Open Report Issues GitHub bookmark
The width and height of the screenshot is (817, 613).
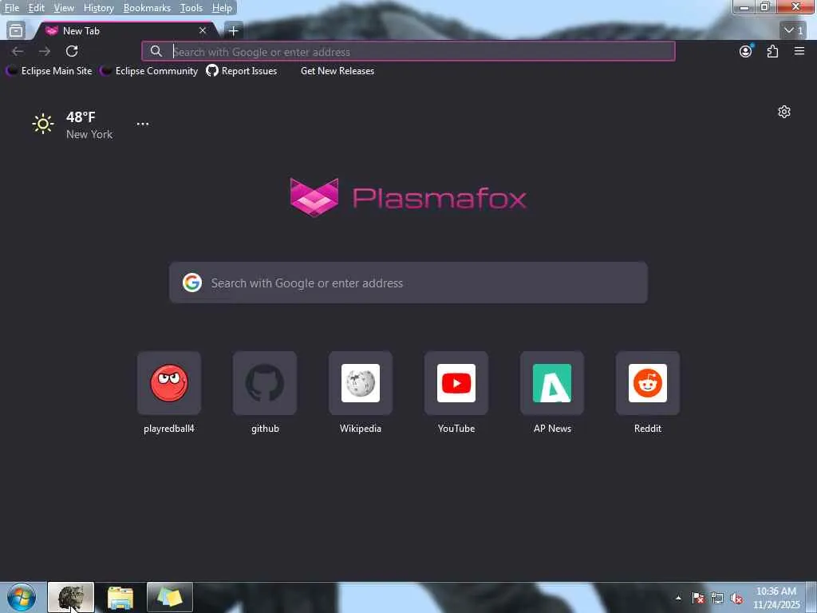pyautogui.click(x=241, y=71)
